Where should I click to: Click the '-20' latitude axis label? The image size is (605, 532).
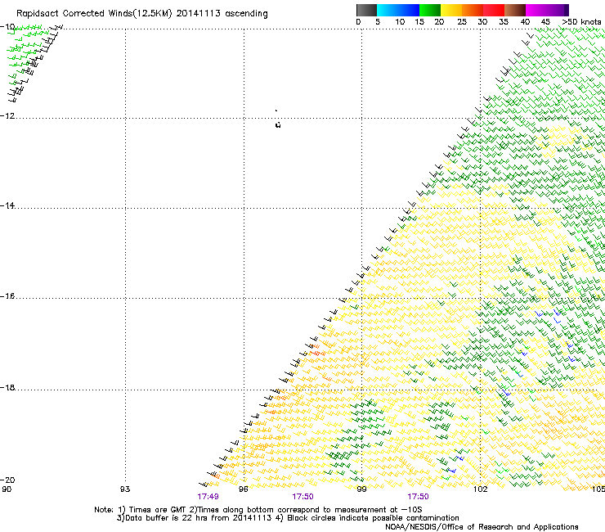point(7,480)
